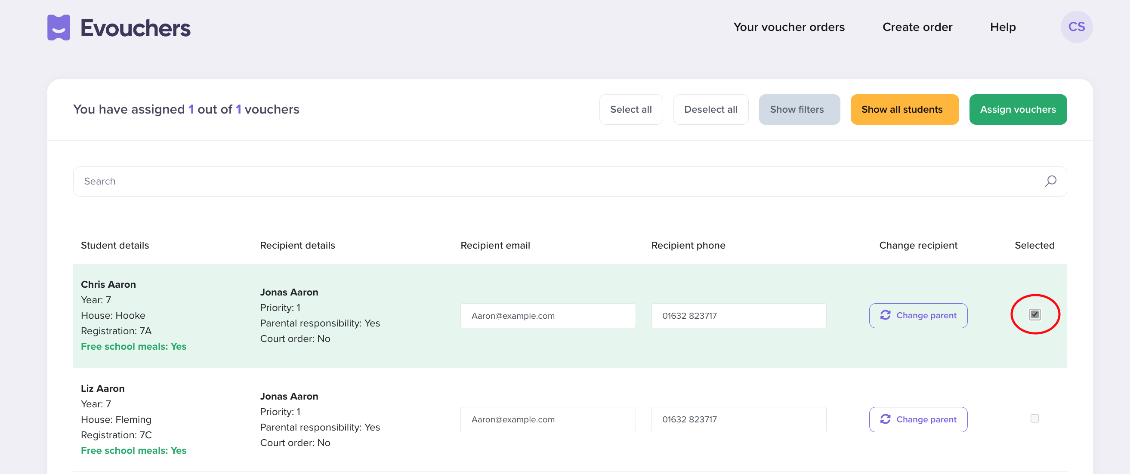The height and width of the screenshot is (474, 1130).
Task: Uncheck the Selected checkbox for Chris Aaron
Action: [1034, 314]
